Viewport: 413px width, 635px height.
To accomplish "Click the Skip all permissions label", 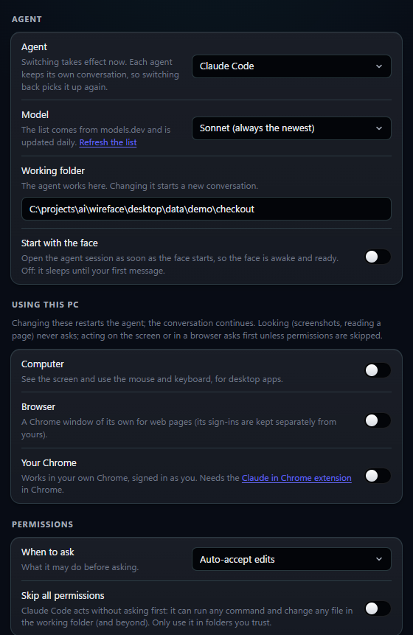I will click(x=63, y=596).
